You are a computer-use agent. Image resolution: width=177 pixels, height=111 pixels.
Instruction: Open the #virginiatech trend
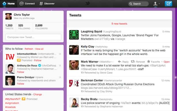coord(12,103)
